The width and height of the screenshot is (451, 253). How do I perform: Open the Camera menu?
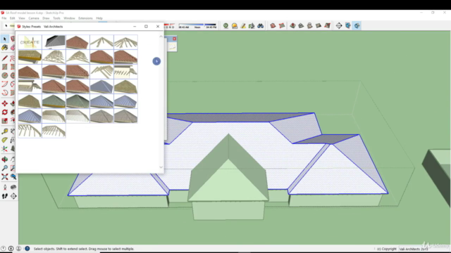coord(34,18)
